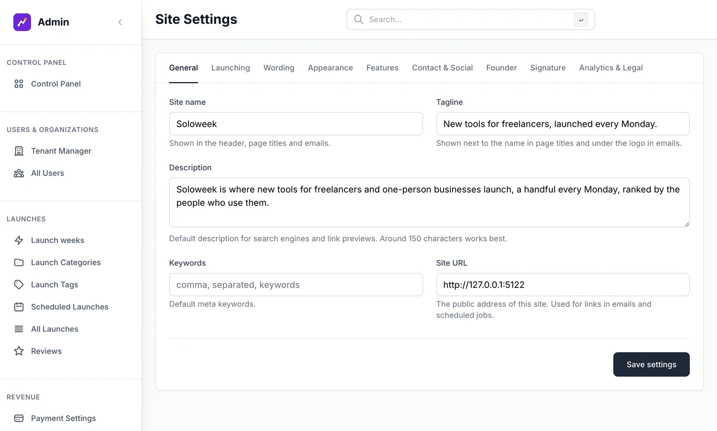Focus the Site name input field

(296, 124)
